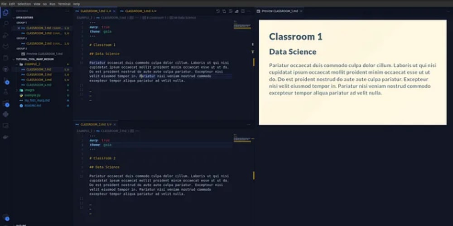Open CLASSROOM_3.md in the EXAMPLE_2 folder tree
Viewport: 453px width, 226px height.
[x=39, y=80]
